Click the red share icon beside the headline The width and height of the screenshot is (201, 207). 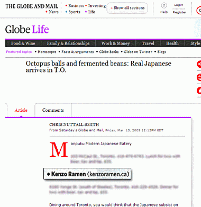(199, 64)
